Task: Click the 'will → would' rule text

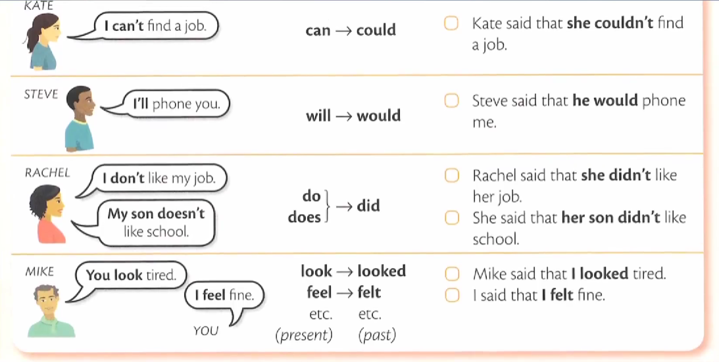Action: click(353, 116)
